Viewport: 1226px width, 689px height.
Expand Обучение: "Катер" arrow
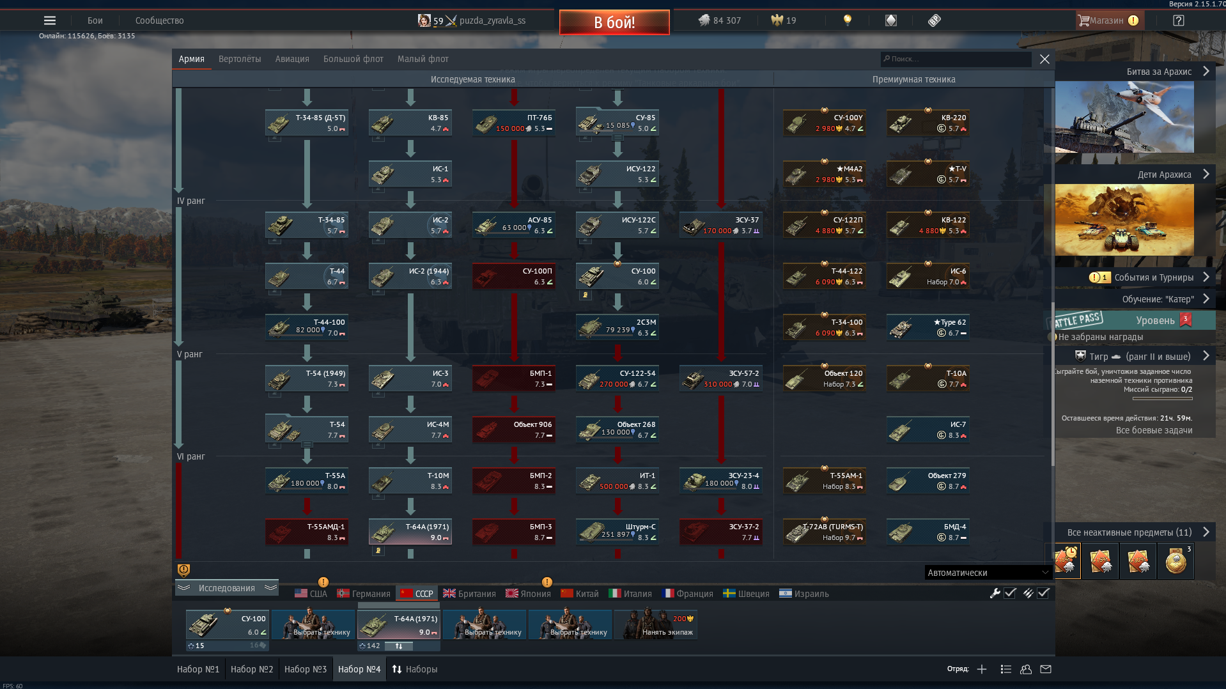coord(1206,298)
